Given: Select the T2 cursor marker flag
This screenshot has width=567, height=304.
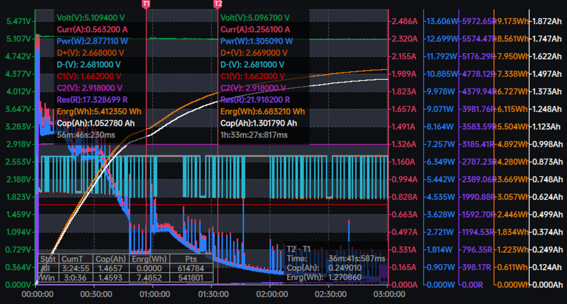Looking at the screenshot, I should pyautogui.click(x=218, y=4).
